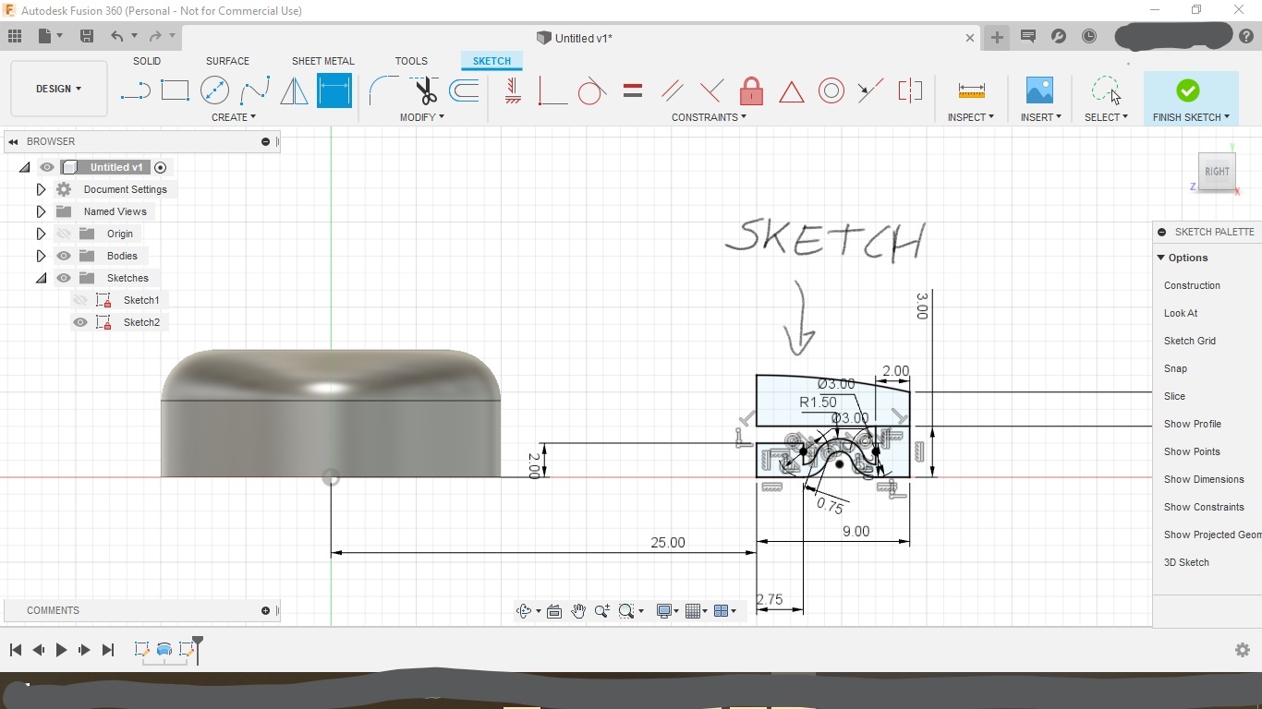1262x709 pixels.
Task: Click the RIGHT face of ViewCube
Action: click(x=1217, y=172)
